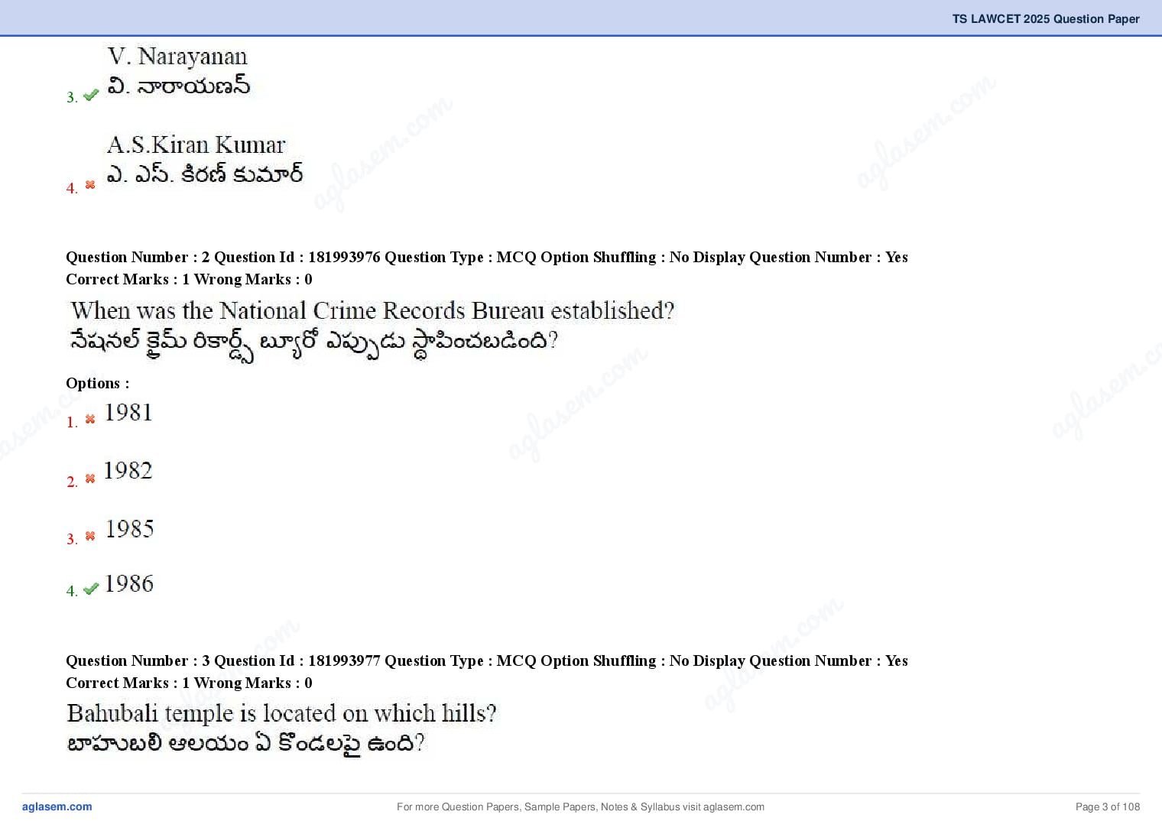Select the answer option 1981

point(128,413)
